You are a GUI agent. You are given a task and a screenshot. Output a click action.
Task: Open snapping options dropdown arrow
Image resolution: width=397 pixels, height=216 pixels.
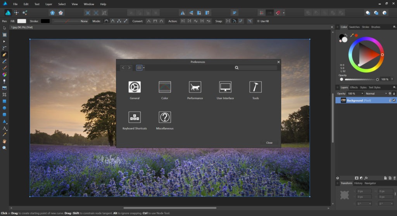point(283,13)
